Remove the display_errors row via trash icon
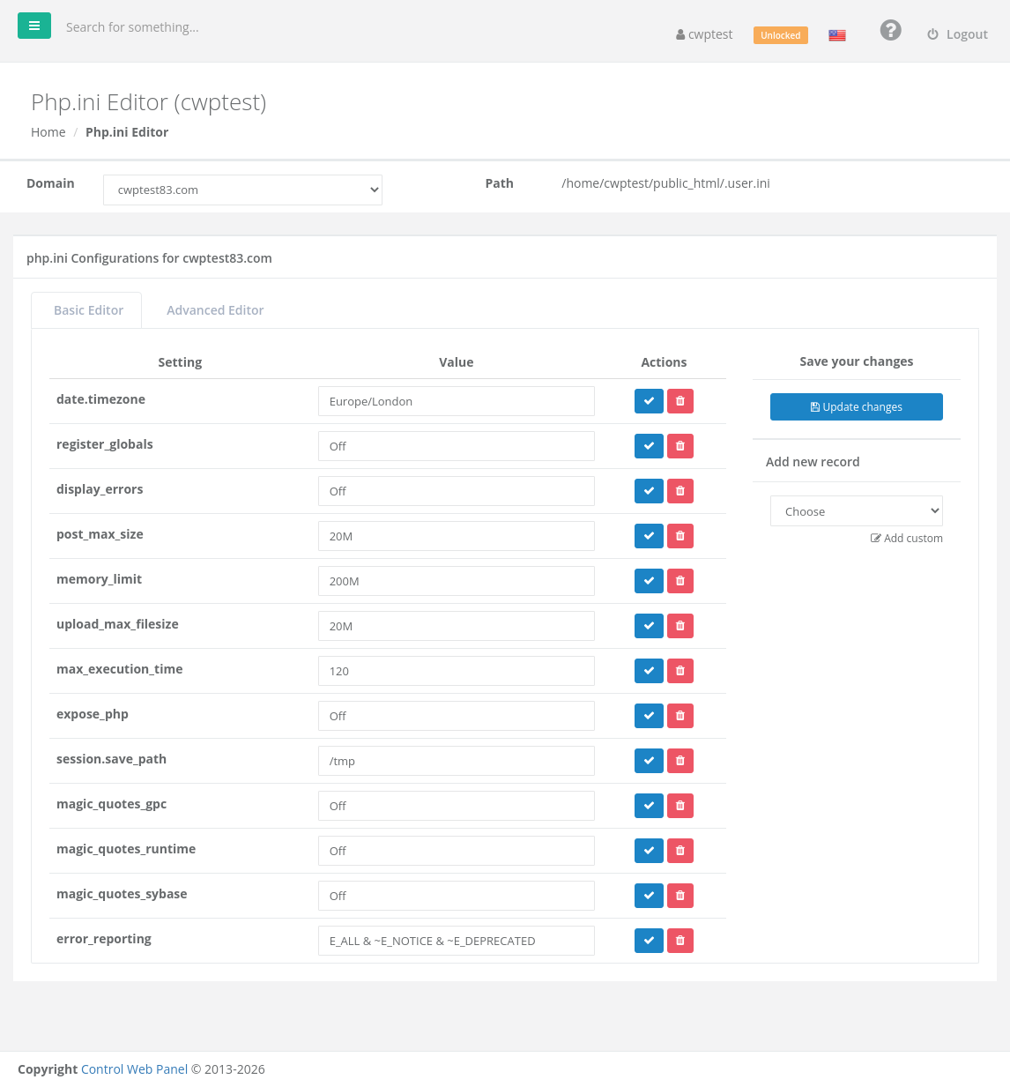 pos(680,491)
